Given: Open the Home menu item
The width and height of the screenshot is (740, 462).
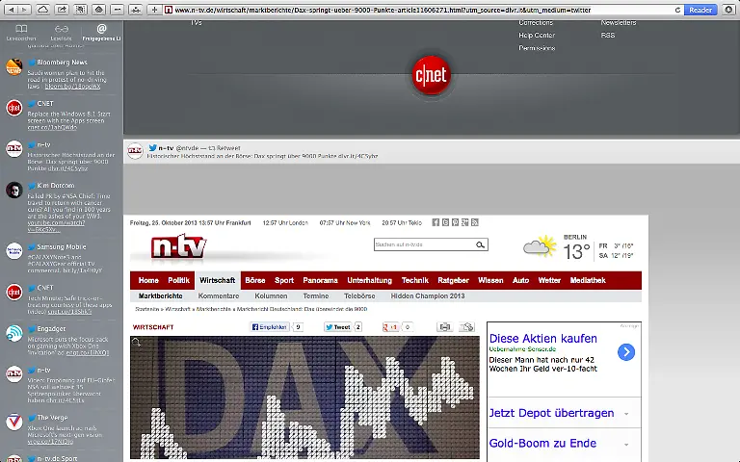Looking at the screenshot, I should point(148,280).
